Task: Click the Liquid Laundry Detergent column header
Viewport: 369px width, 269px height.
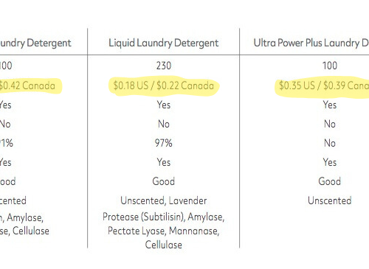Action: 164,43
